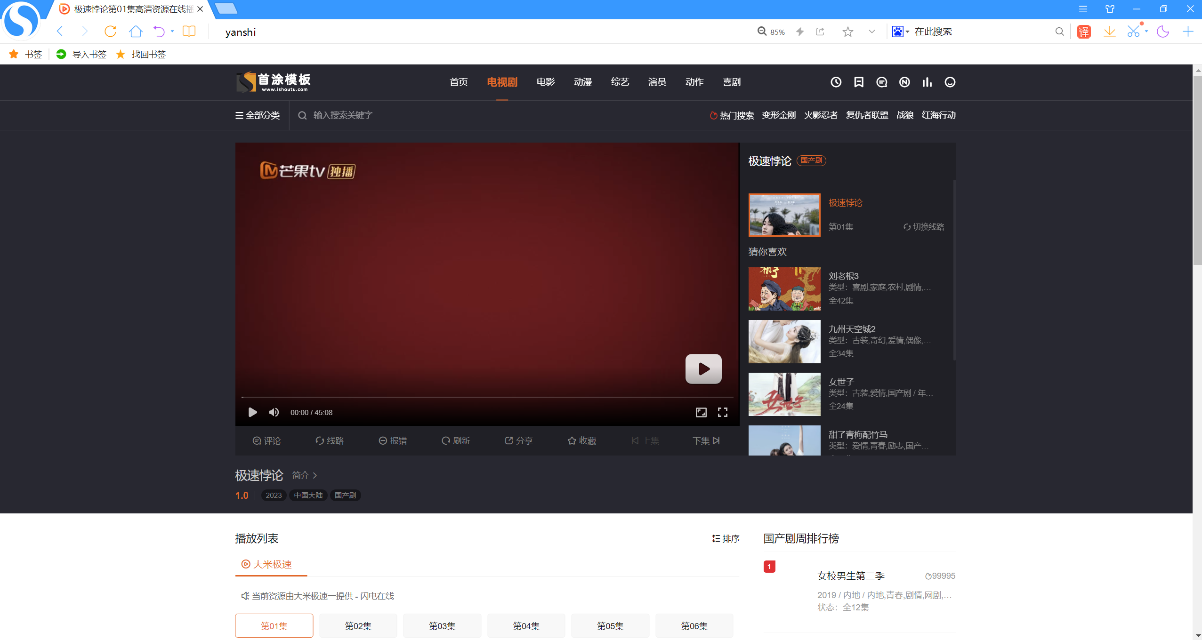The height and width of the screenshot is (640, 1202).
Task: Open the red translate icon in toolbar
Action: [1084, 32]
